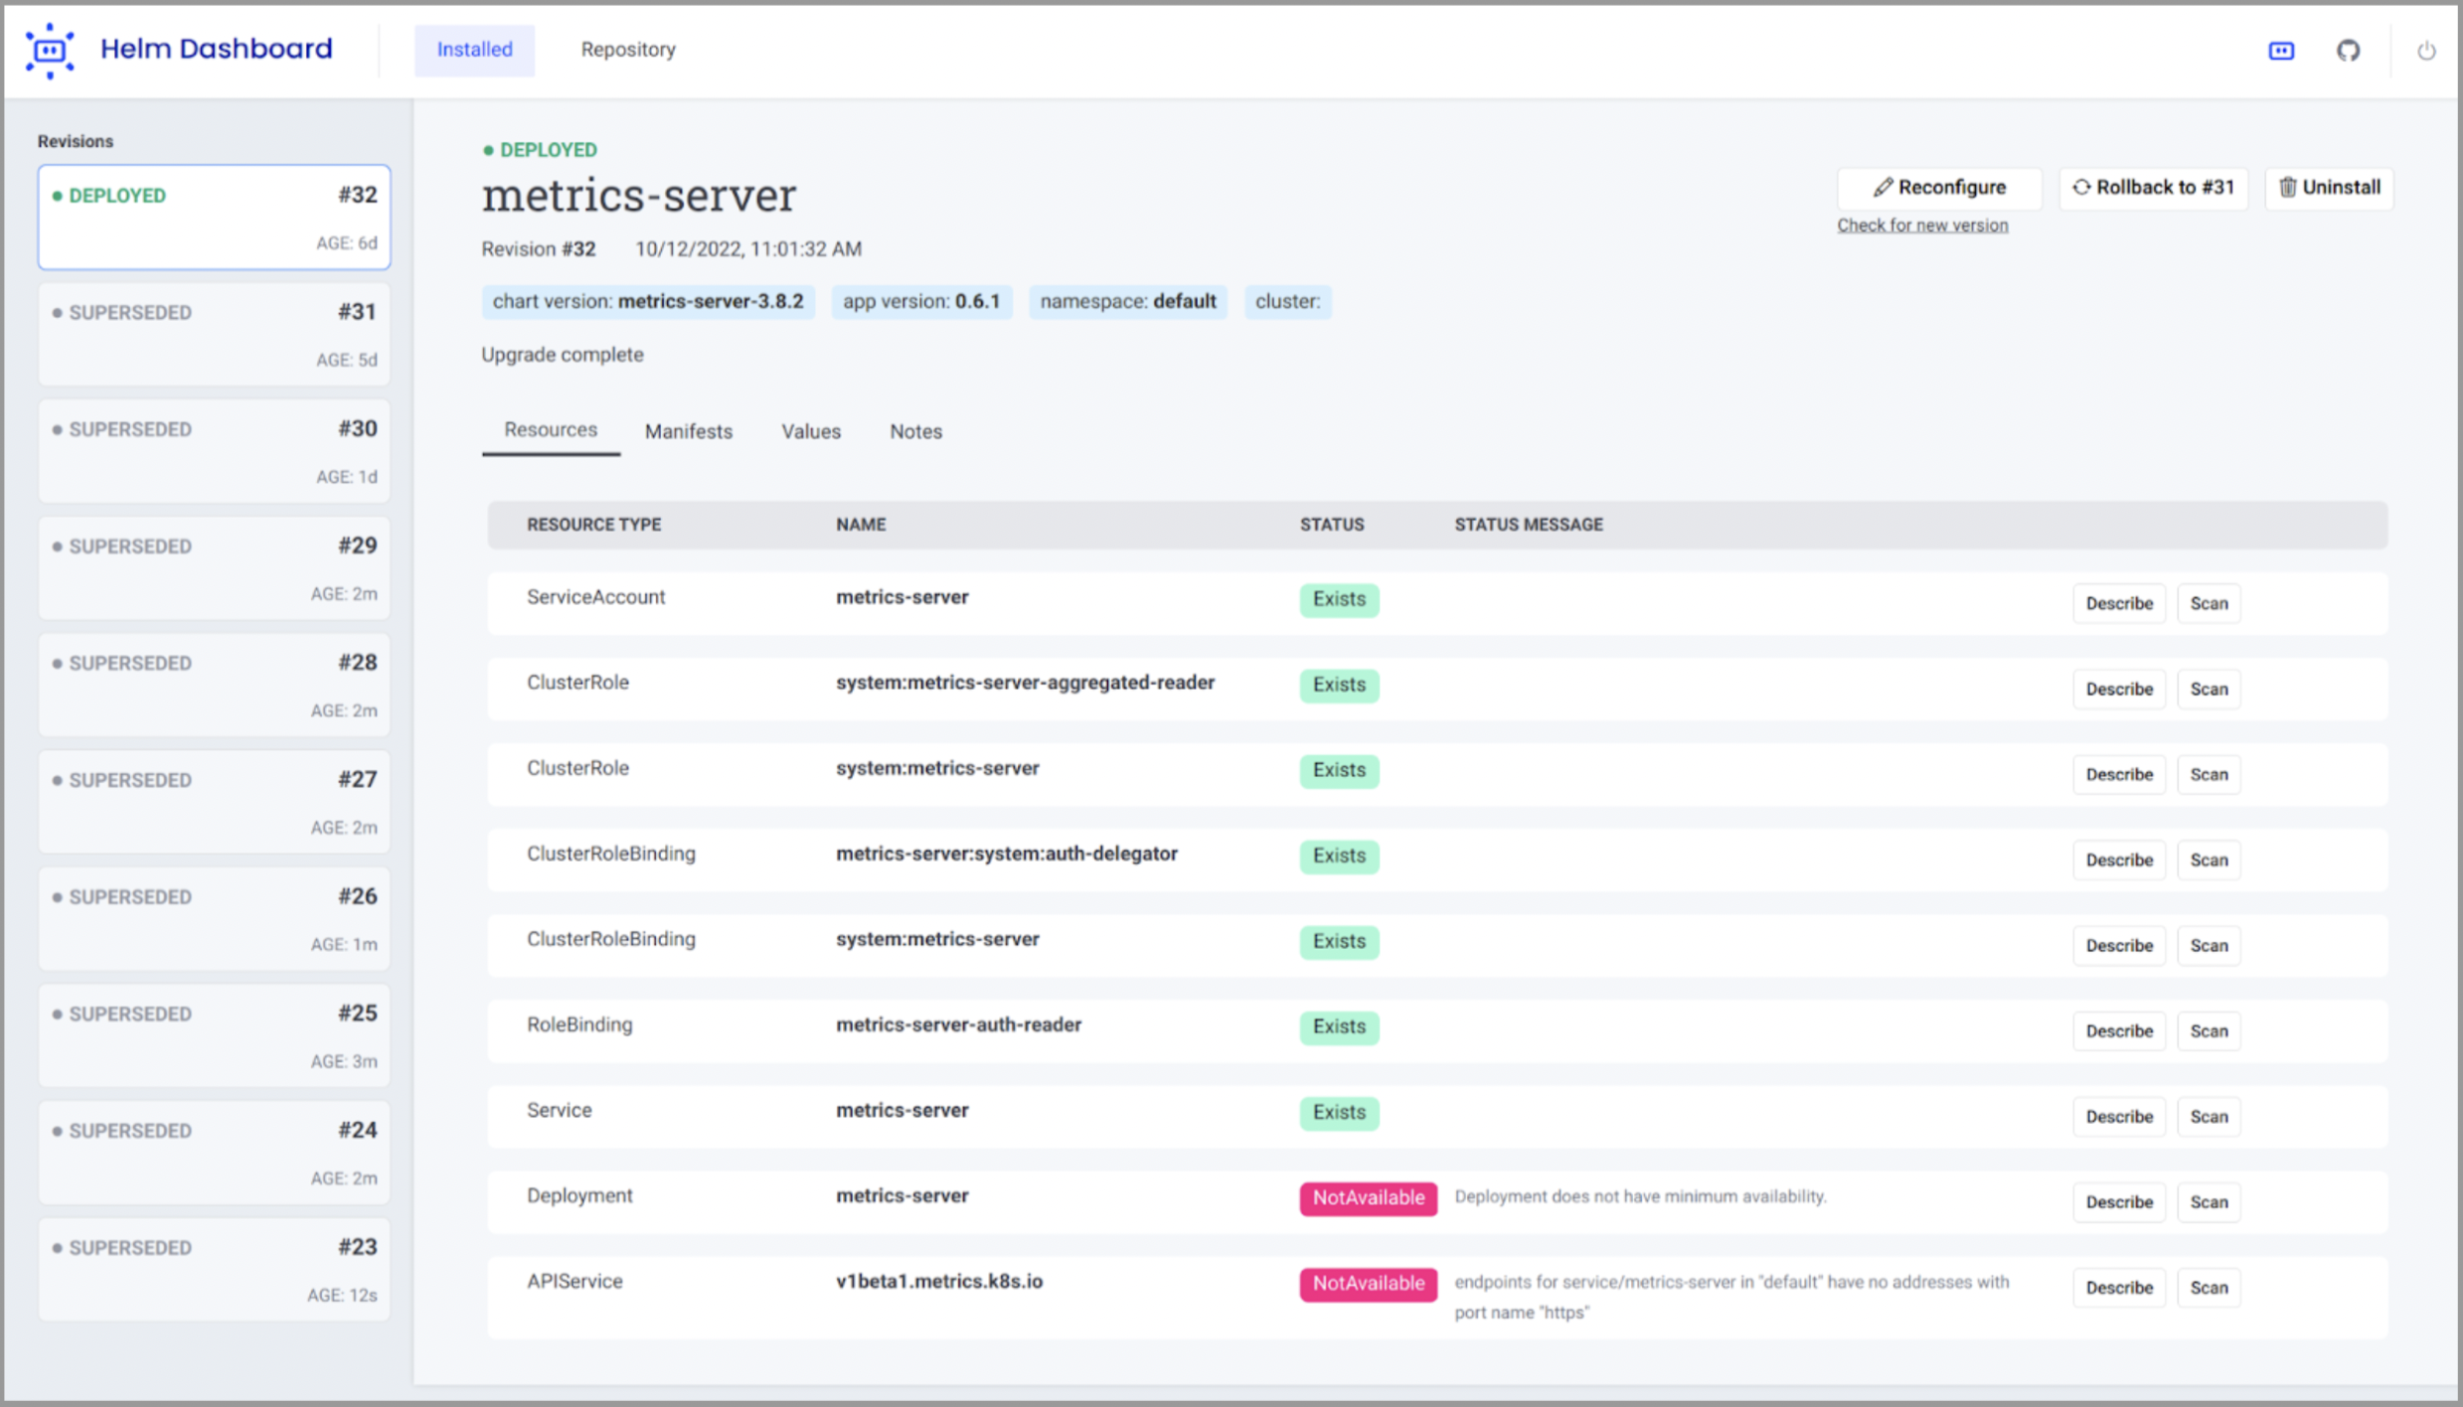Click Deployment minimum availability status message
2463x1407 pixels.
pos(1640,1196)
